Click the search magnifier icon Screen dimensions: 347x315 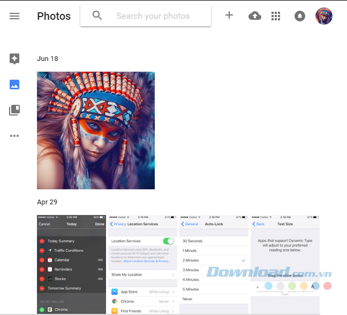click(97, 16)
